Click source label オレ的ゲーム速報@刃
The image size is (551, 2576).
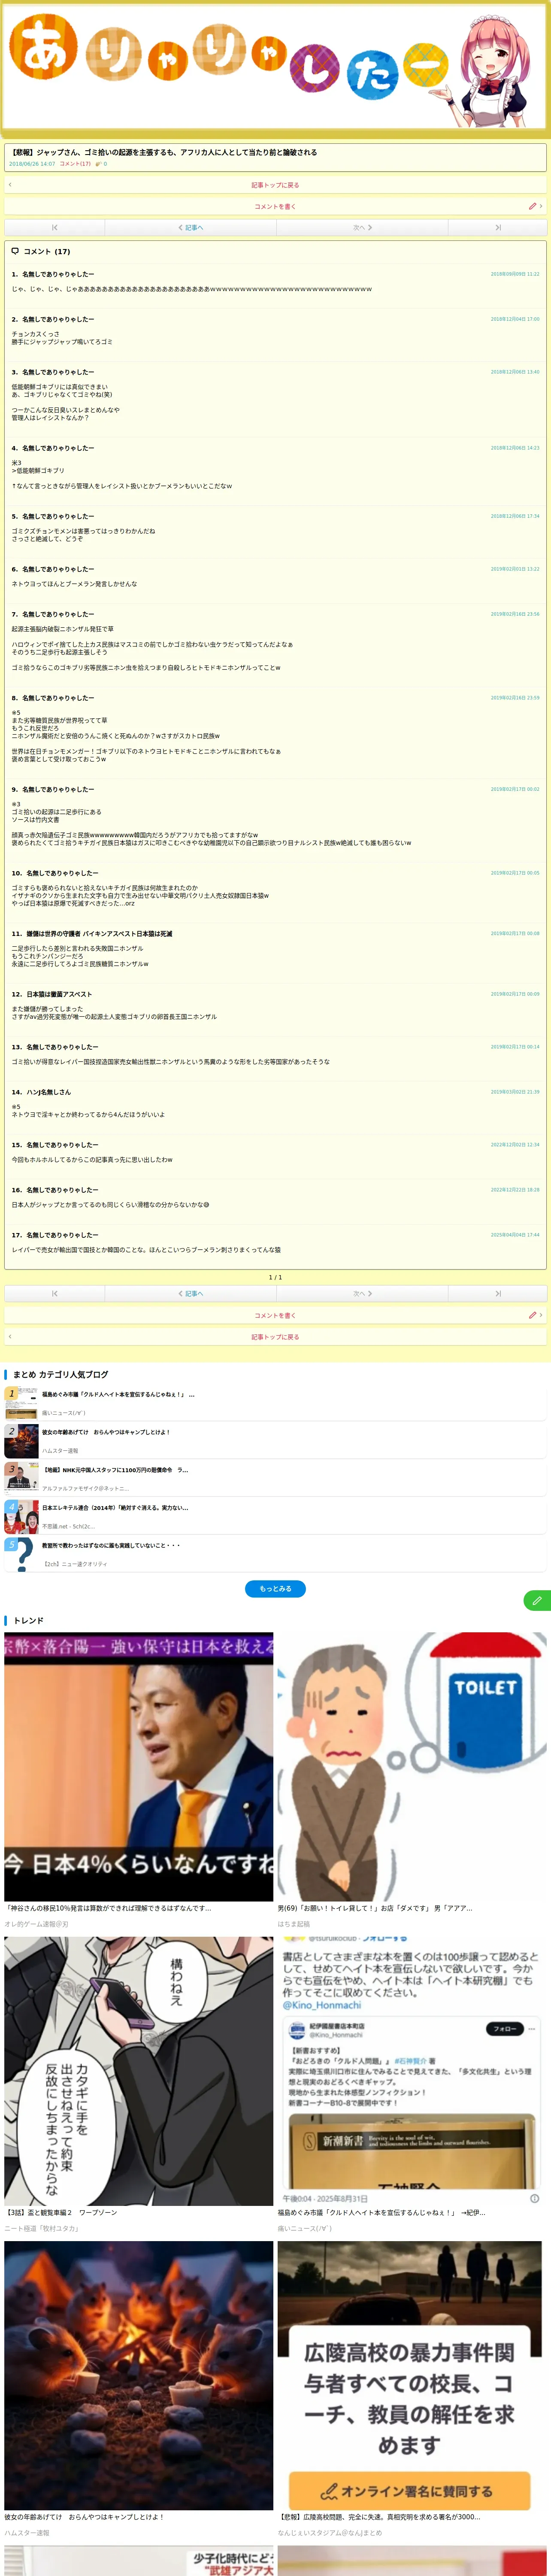pyautogui.click(x=36, y=1924)
